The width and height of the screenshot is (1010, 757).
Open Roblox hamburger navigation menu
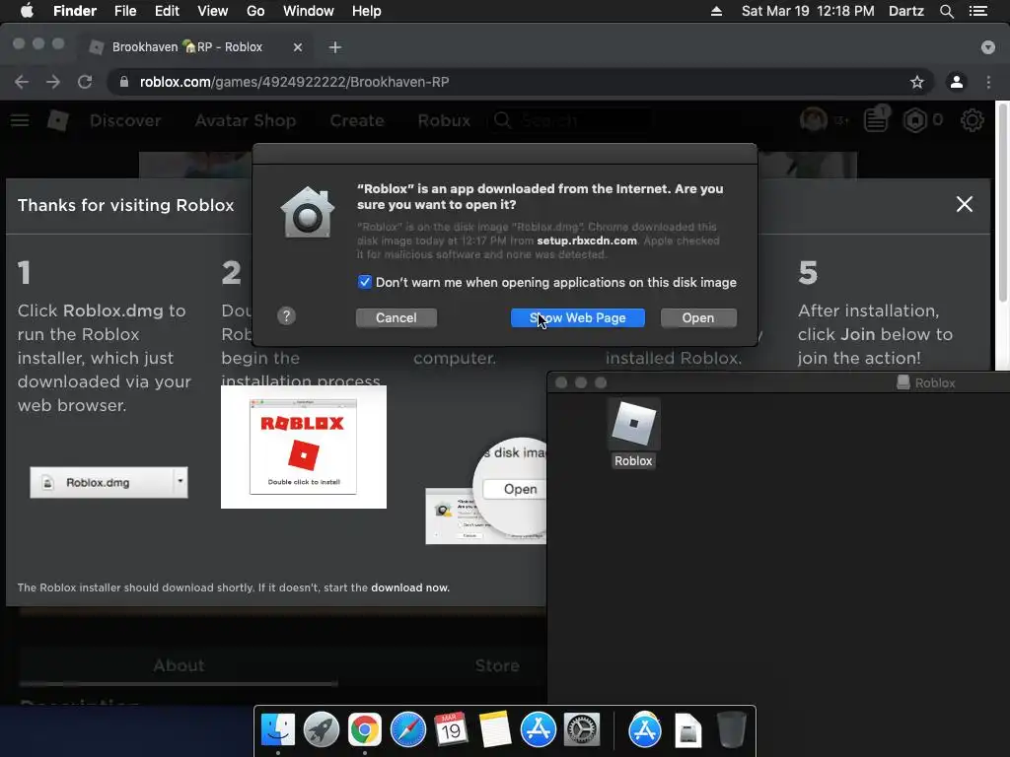click(20, 120)
